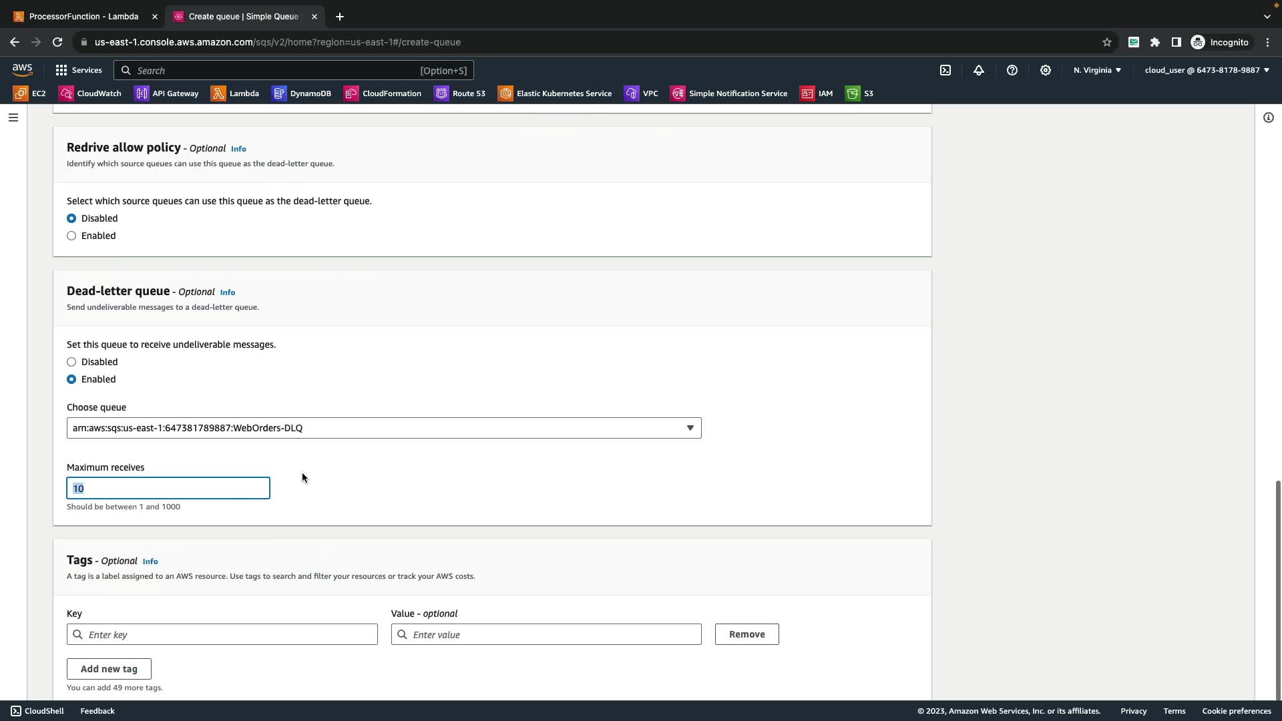Open the DynamoDB favorites shortcut
The image size is (1282, 721).
pyautogui.click(x=302, y=93)
